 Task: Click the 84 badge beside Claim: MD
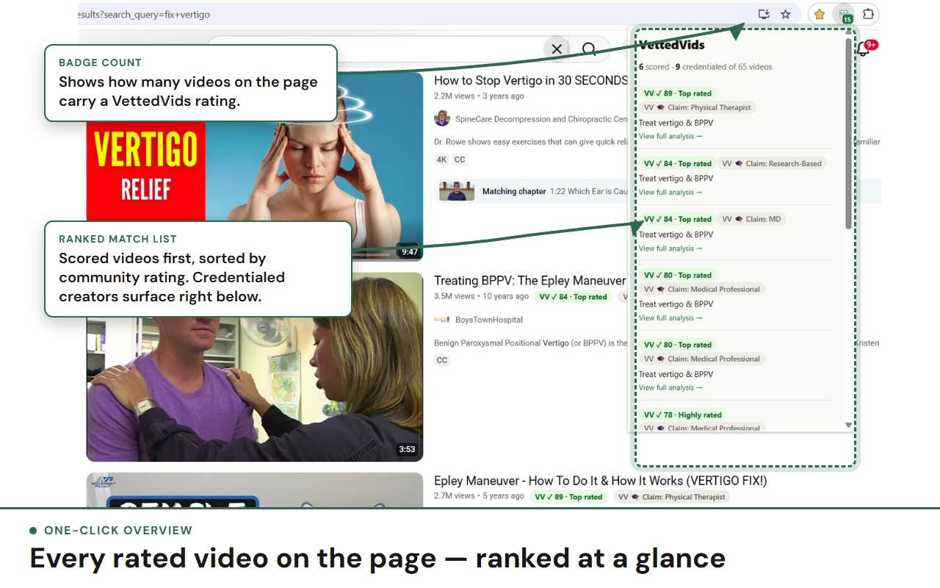pyautogui.click(x=678, y=219)
